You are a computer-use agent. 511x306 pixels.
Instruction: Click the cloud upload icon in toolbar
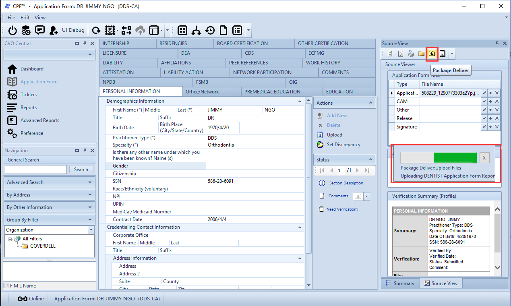coord(140,30)
